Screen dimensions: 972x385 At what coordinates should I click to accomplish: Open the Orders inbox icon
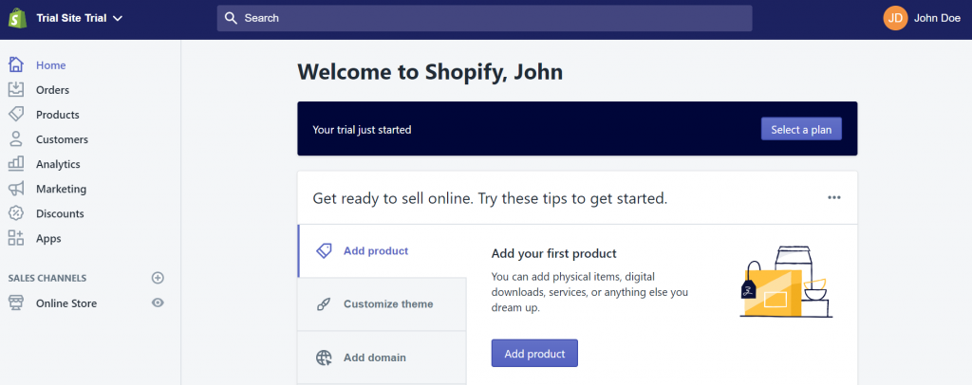click(15, 90)
